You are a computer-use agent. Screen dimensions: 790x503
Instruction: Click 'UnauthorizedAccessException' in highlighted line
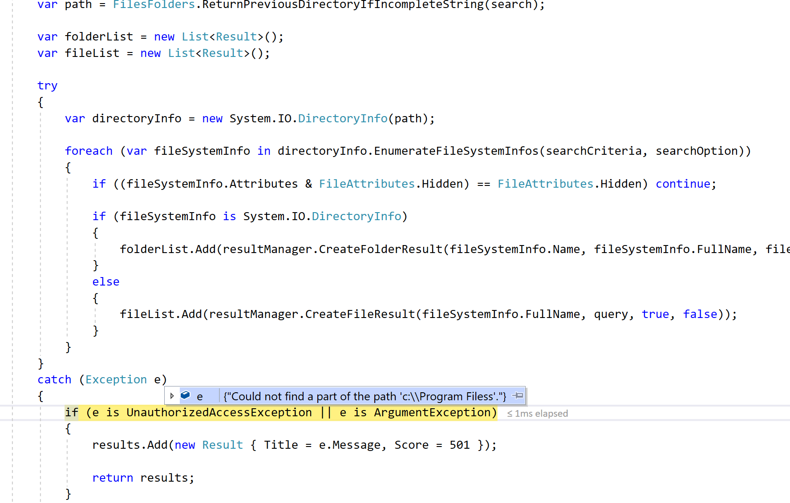219,413
